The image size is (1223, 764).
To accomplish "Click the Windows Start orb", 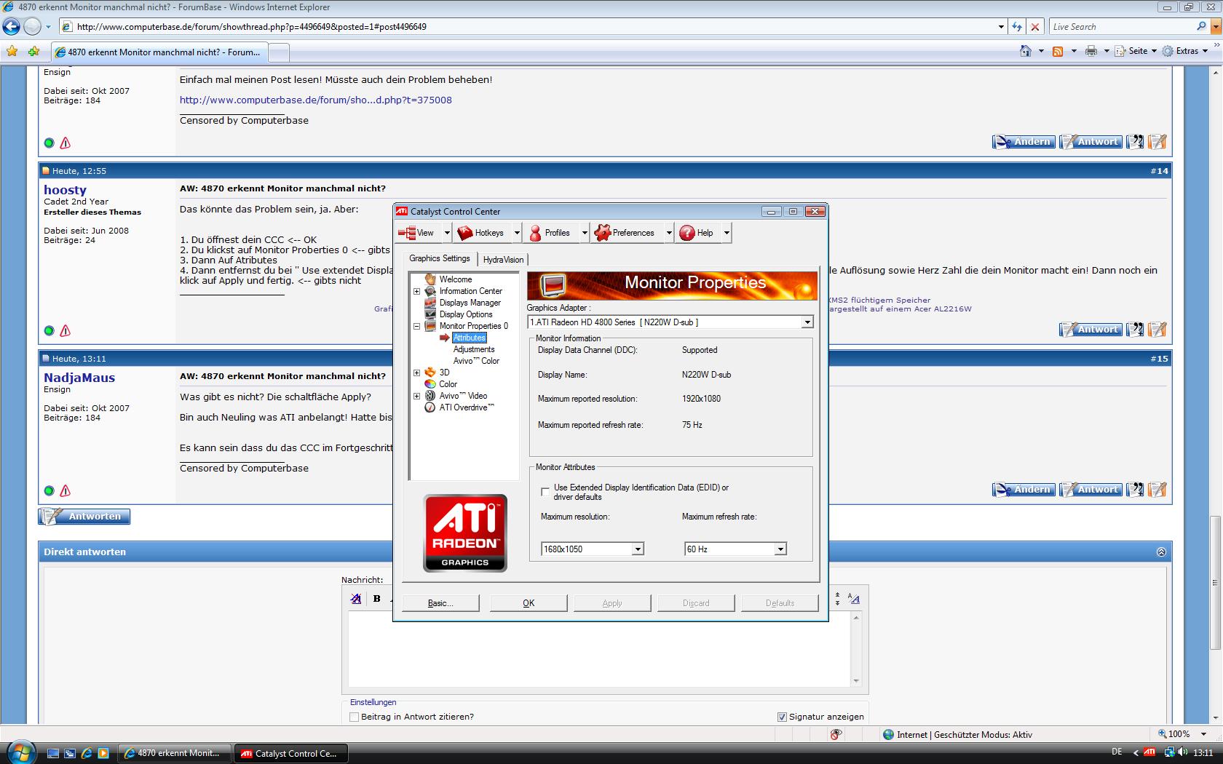I will pyautogui.click(x=20, y=752).
